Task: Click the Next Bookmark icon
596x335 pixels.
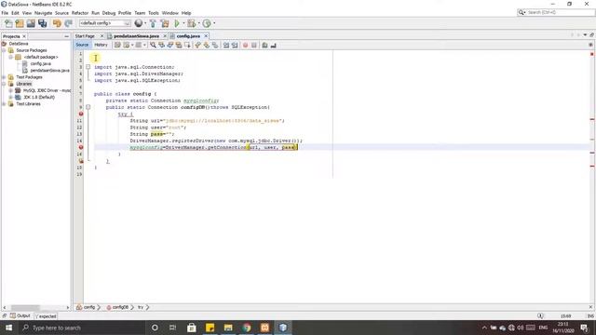Action: point(207,46)
